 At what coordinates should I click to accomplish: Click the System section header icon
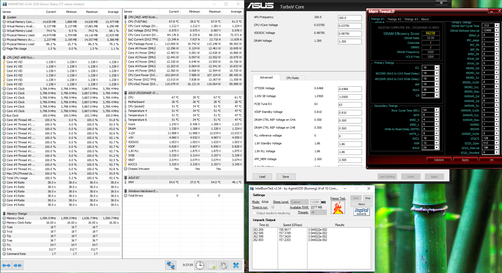click(4, 17)
